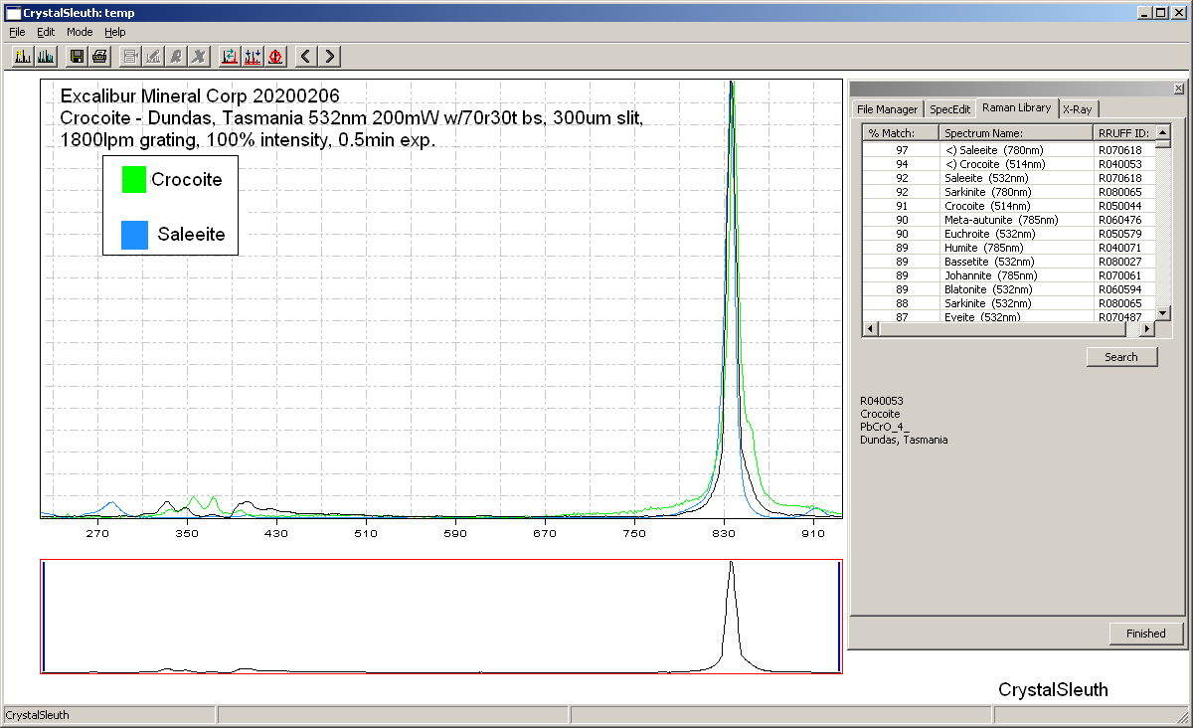The height and width of the screenshot is (728, 1193).
Task: Click the blue down-arrows peaks toolbar icon
Action: (x=253, y=56)
